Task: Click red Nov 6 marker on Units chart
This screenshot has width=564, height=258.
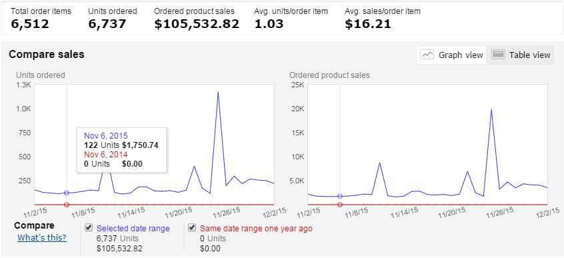Action: (x=67, y=205)
